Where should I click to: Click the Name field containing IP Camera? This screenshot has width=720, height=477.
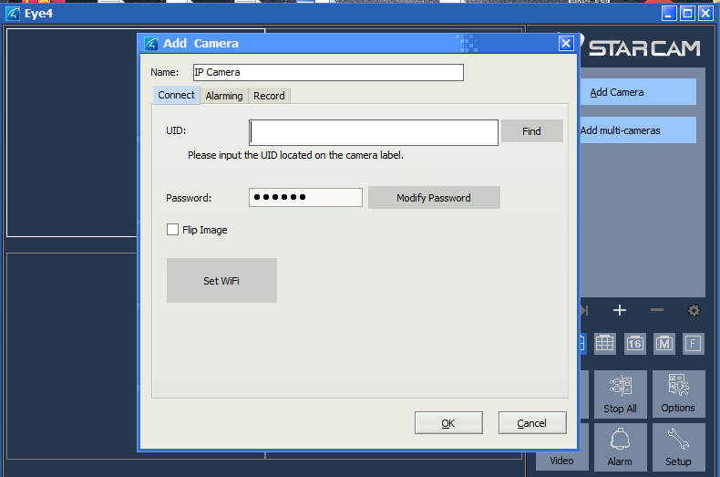click(328, 72)
